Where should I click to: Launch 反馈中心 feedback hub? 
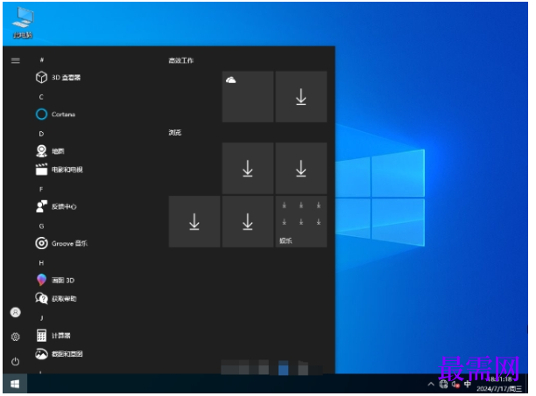click(56, 206)
